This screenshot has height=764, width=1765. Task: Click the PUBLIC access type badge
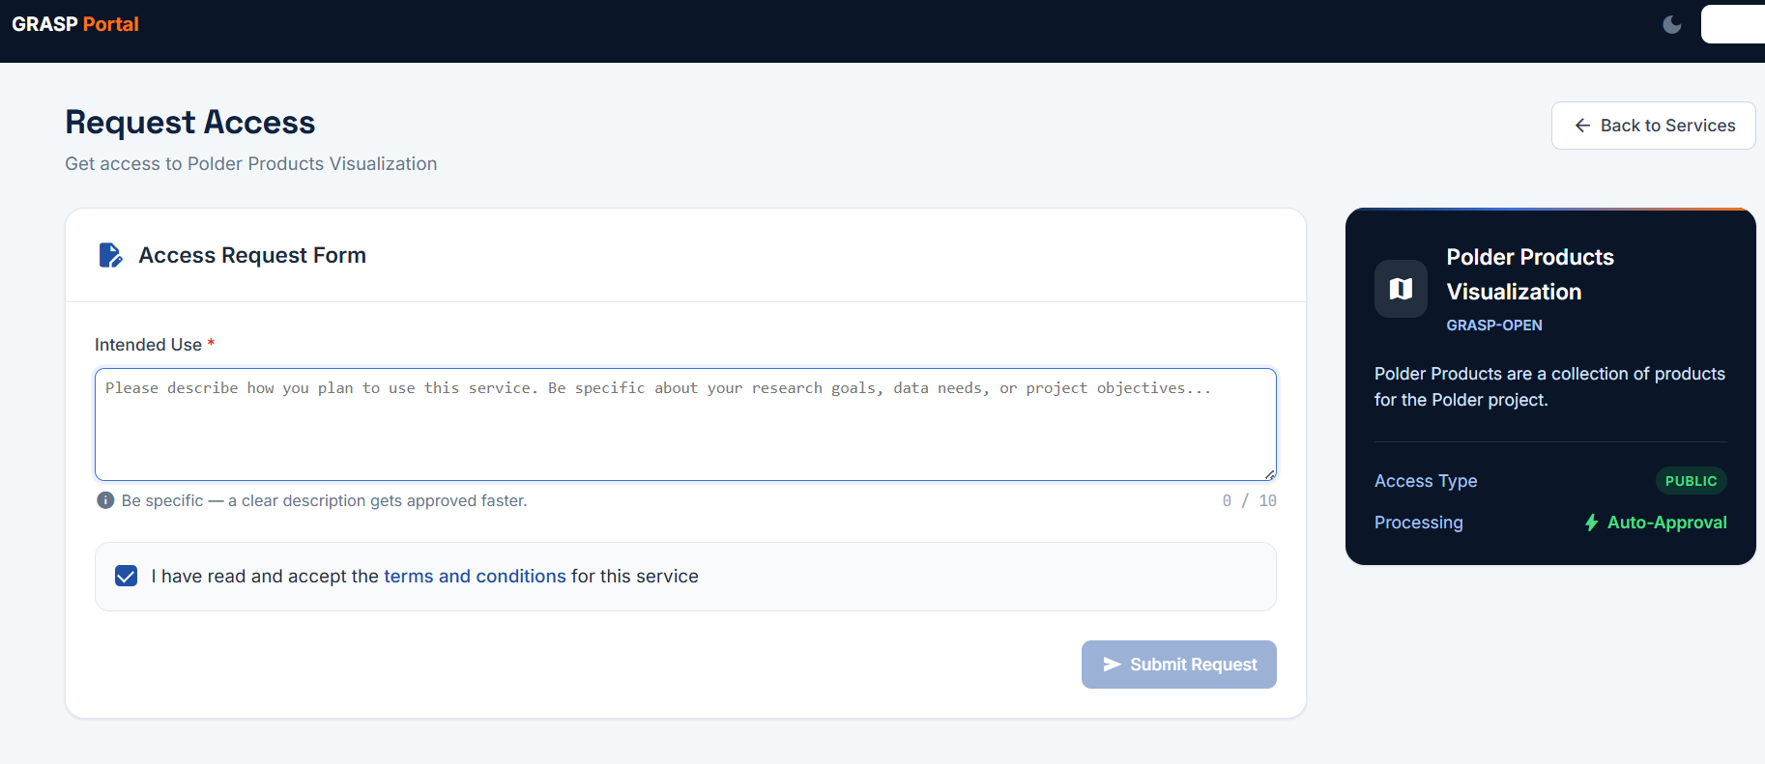[1691, 481]
